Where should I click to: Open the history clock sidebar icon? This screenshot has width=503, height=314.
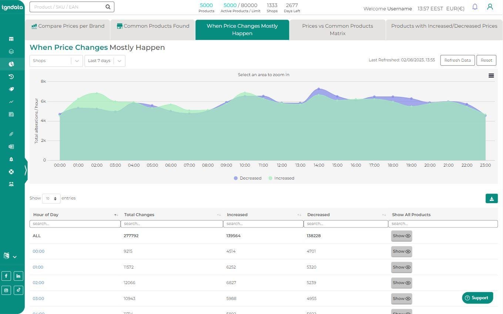coord(11,76)
